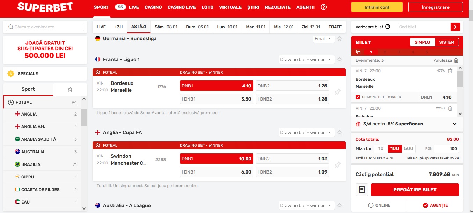The image size is (475, 213).
Task: Submit ticket code with the red arrow
Action: pyautogui.click(x=455, y=27)
